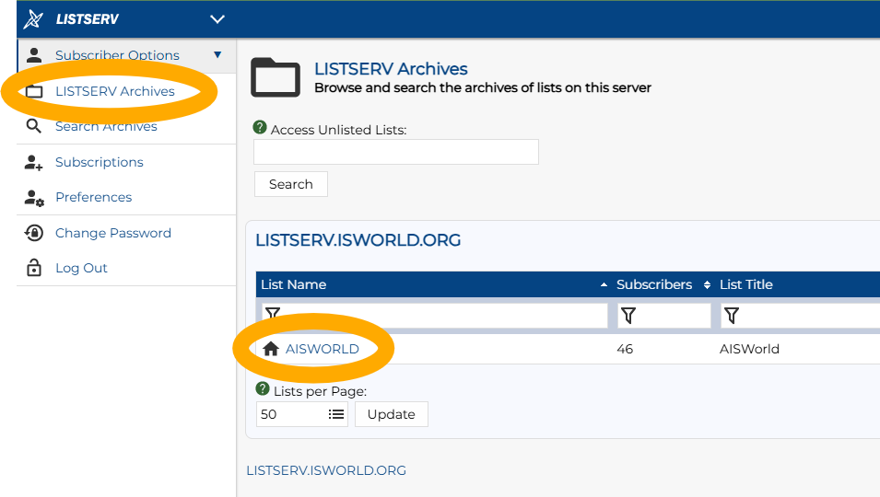Open Search Archives in sidebar

(106, 126)
